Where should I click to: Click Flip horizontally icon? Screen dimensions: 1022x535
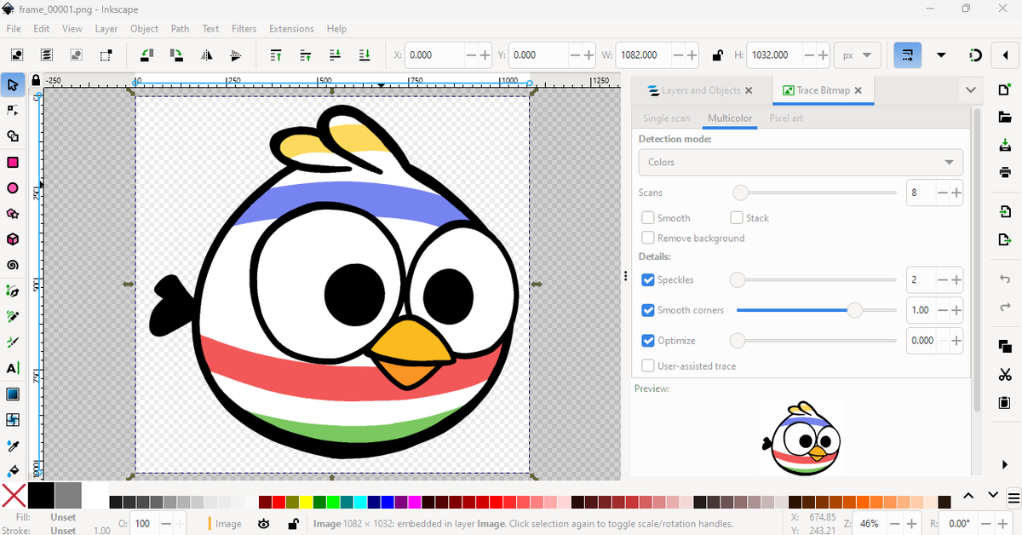pyautogui.click(x=207, y=55)
